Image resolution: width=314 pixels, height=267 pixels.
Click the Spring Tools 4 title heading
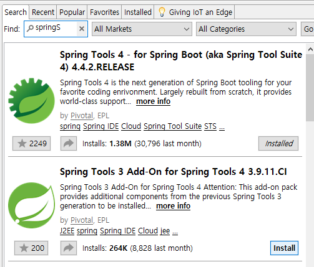[181, 61]
